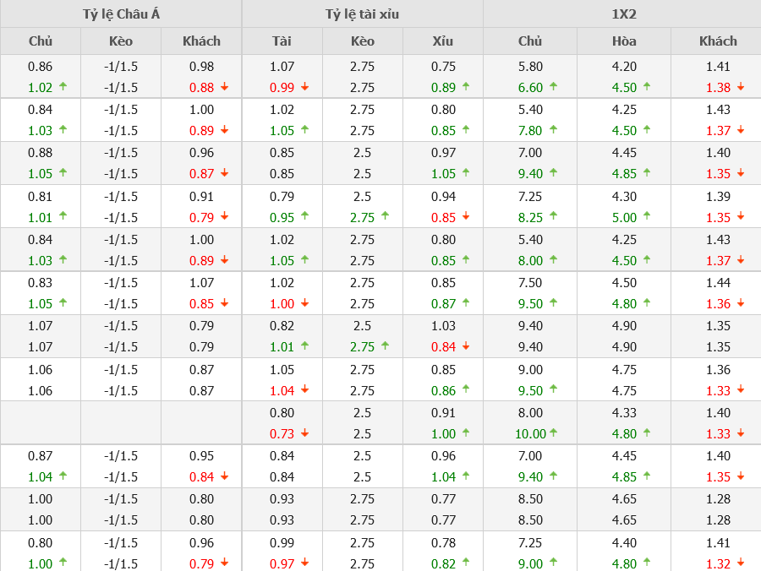Click the 5.80 home win odds

pos(530,67)
